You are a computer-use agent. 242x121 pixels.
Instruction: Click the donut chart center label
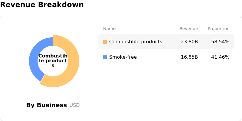click(53, 61)
